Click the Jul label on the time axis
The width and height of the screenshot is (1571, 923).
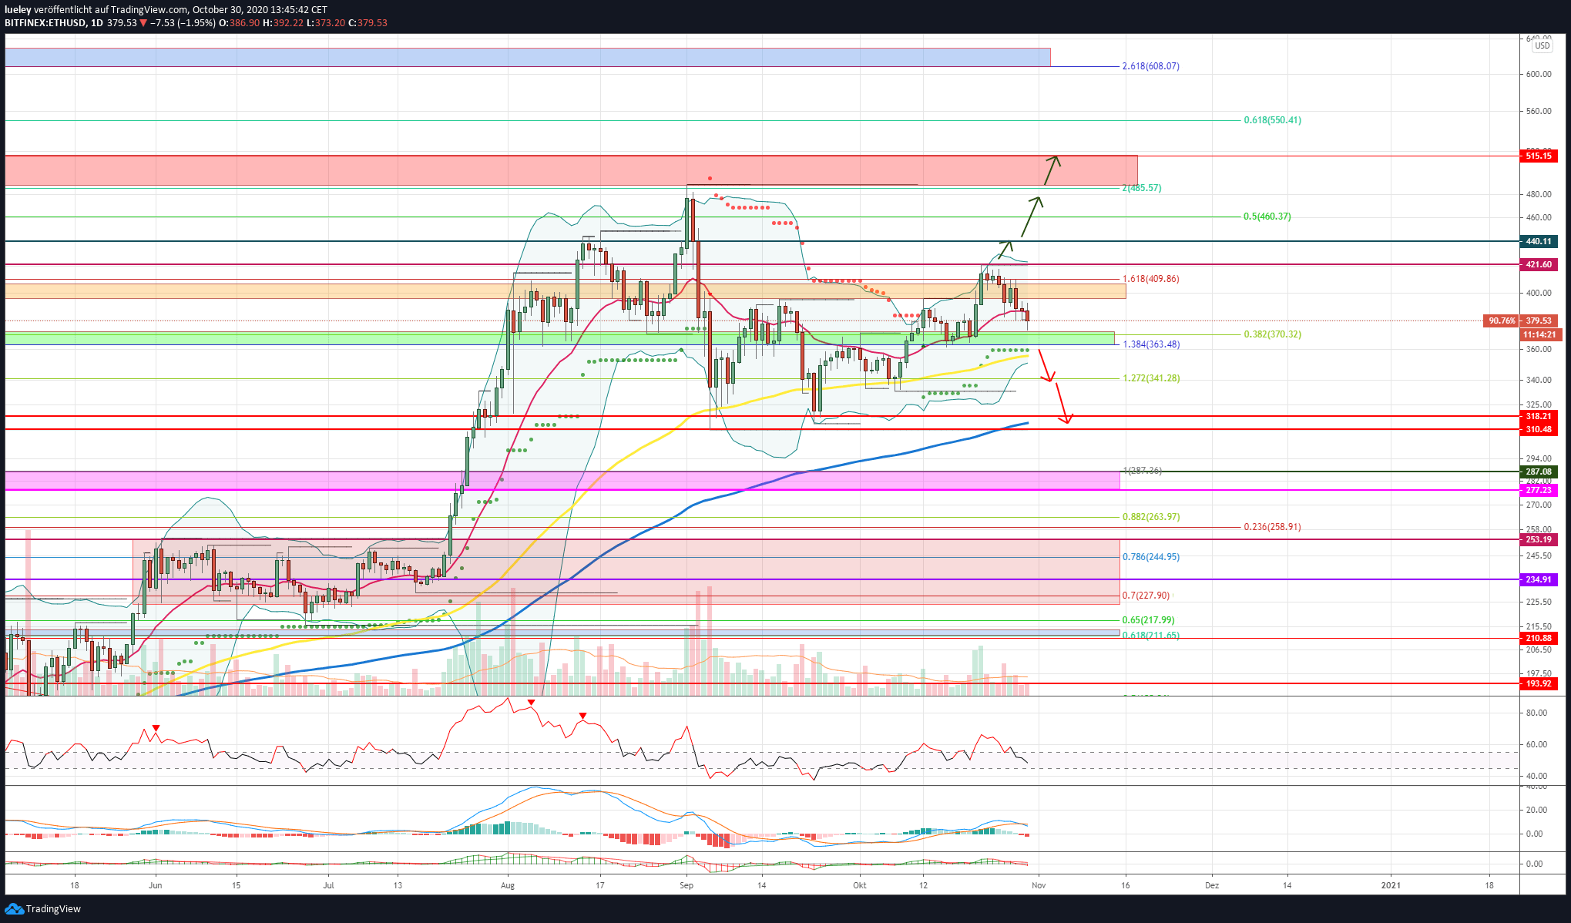click(x=329, y=885)
